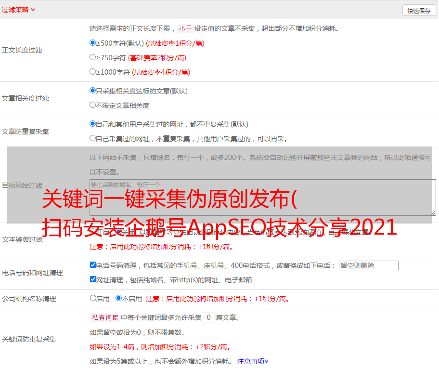Screen dimensions: 439x370
Task: Expand the 注意事项 link
Action: click(253, 361)
